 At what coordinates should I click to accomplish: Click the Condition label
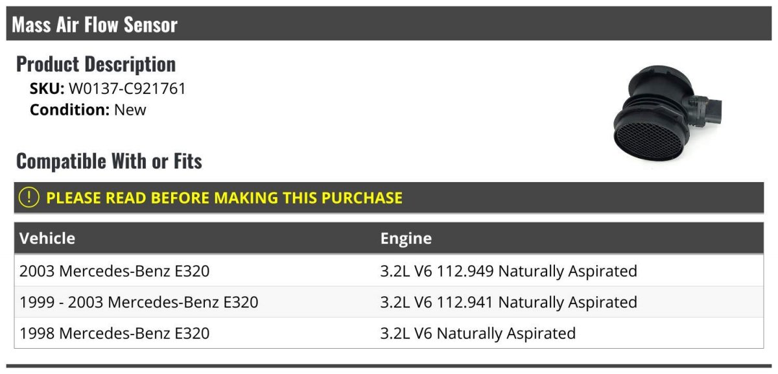click(69, 110)
